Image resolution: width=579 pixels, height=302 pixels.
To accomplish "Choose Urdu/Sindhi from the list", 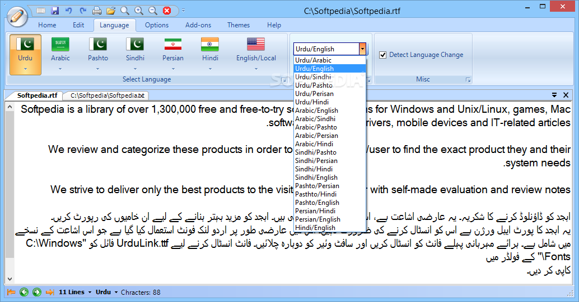I will [x=330, y=77].
